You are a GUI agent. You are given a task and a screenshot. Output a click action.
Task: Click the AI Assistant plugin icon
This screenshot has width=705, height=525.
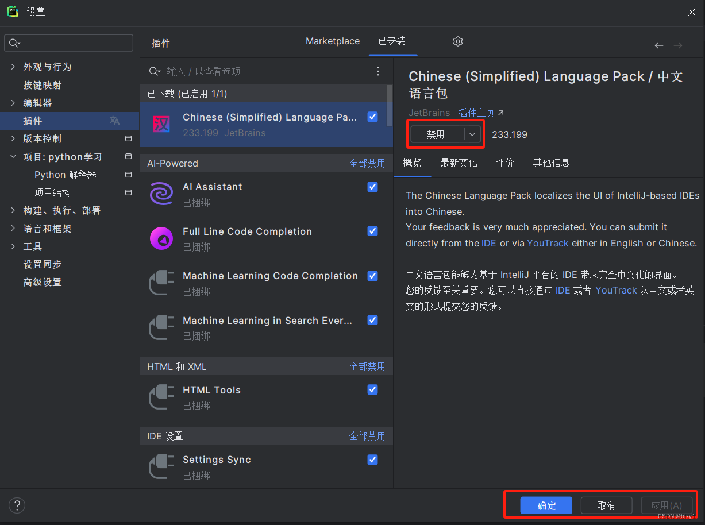(x=161, y=194)
